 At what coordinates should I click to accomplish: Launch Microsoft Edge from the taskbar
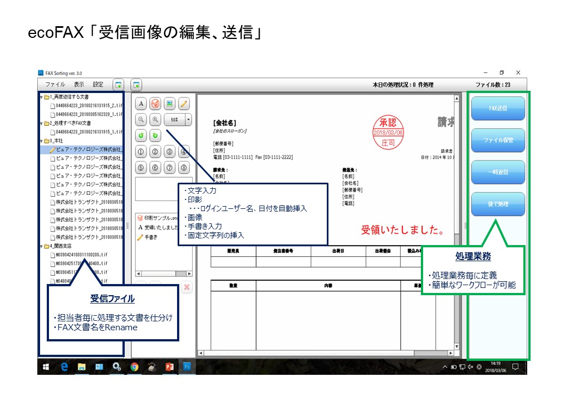click(x=64, y=366)
